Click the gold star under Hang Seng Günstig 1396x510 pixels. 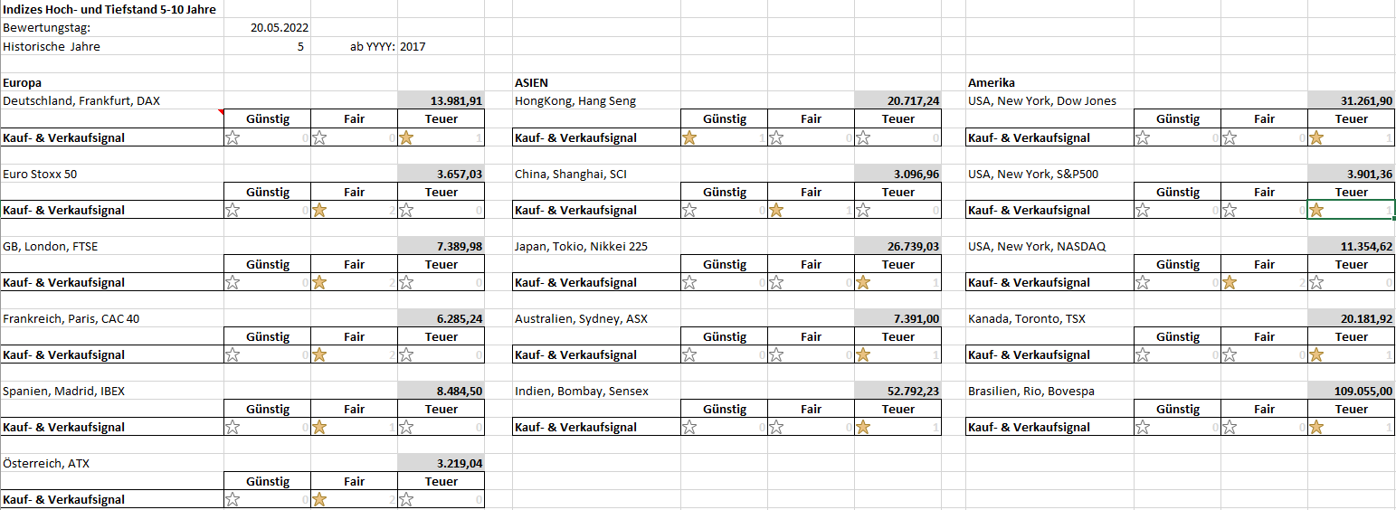(689, 138)
